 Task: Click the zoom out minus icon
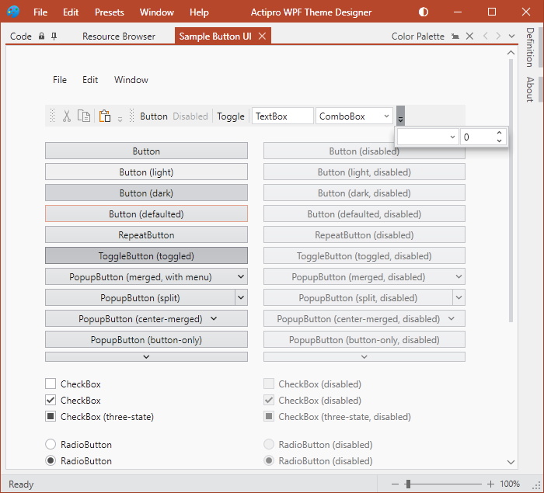[395, 484]
